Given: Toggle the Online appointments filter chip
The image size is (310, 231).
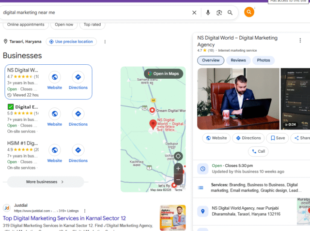Looking at the screenshot, I should (x=26, y=25).
